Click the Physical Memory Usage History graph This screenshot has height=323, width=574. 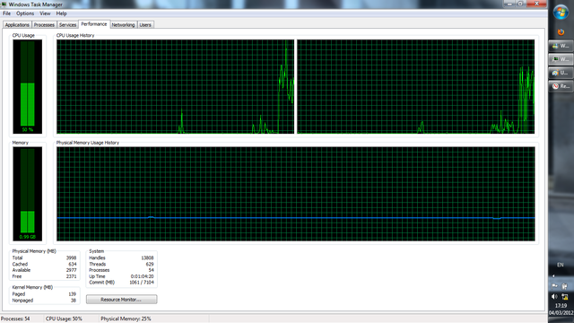pyautogui.click(x=296, y=194)
